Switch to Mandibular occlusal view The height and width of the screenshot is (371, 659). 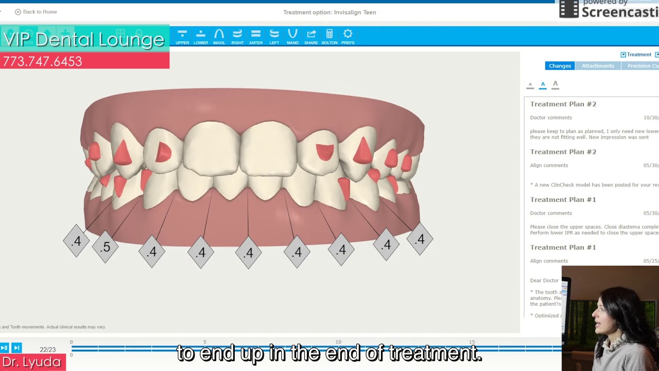(292, 37)
